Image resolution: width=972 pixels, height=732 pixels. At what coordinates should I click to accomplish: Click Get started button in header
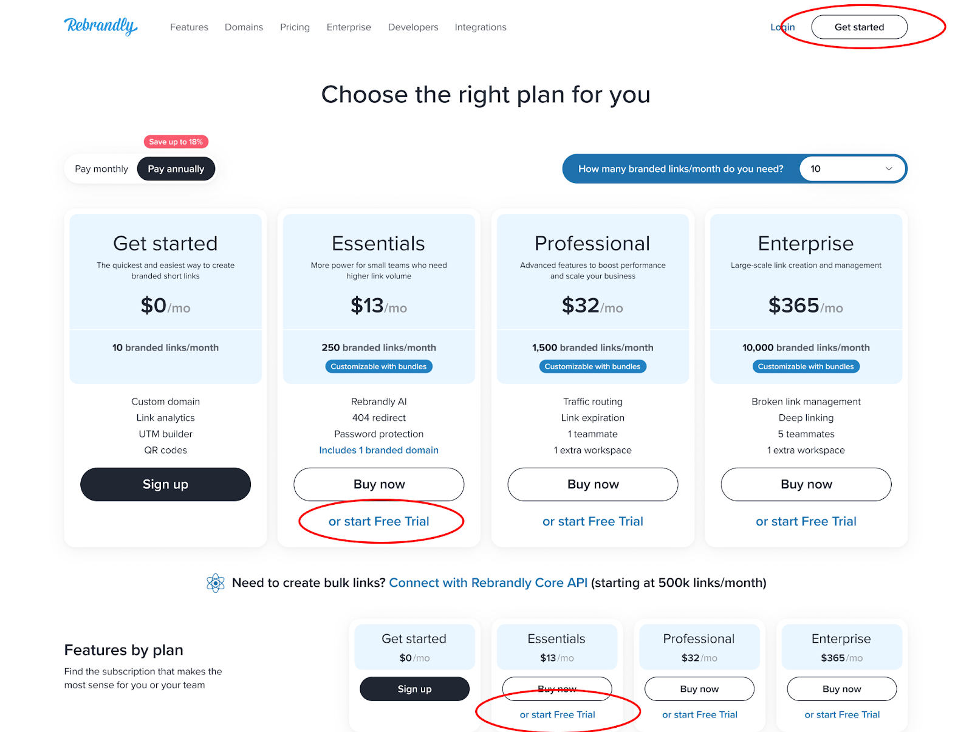pyautogui.click(x=859, y=27)
